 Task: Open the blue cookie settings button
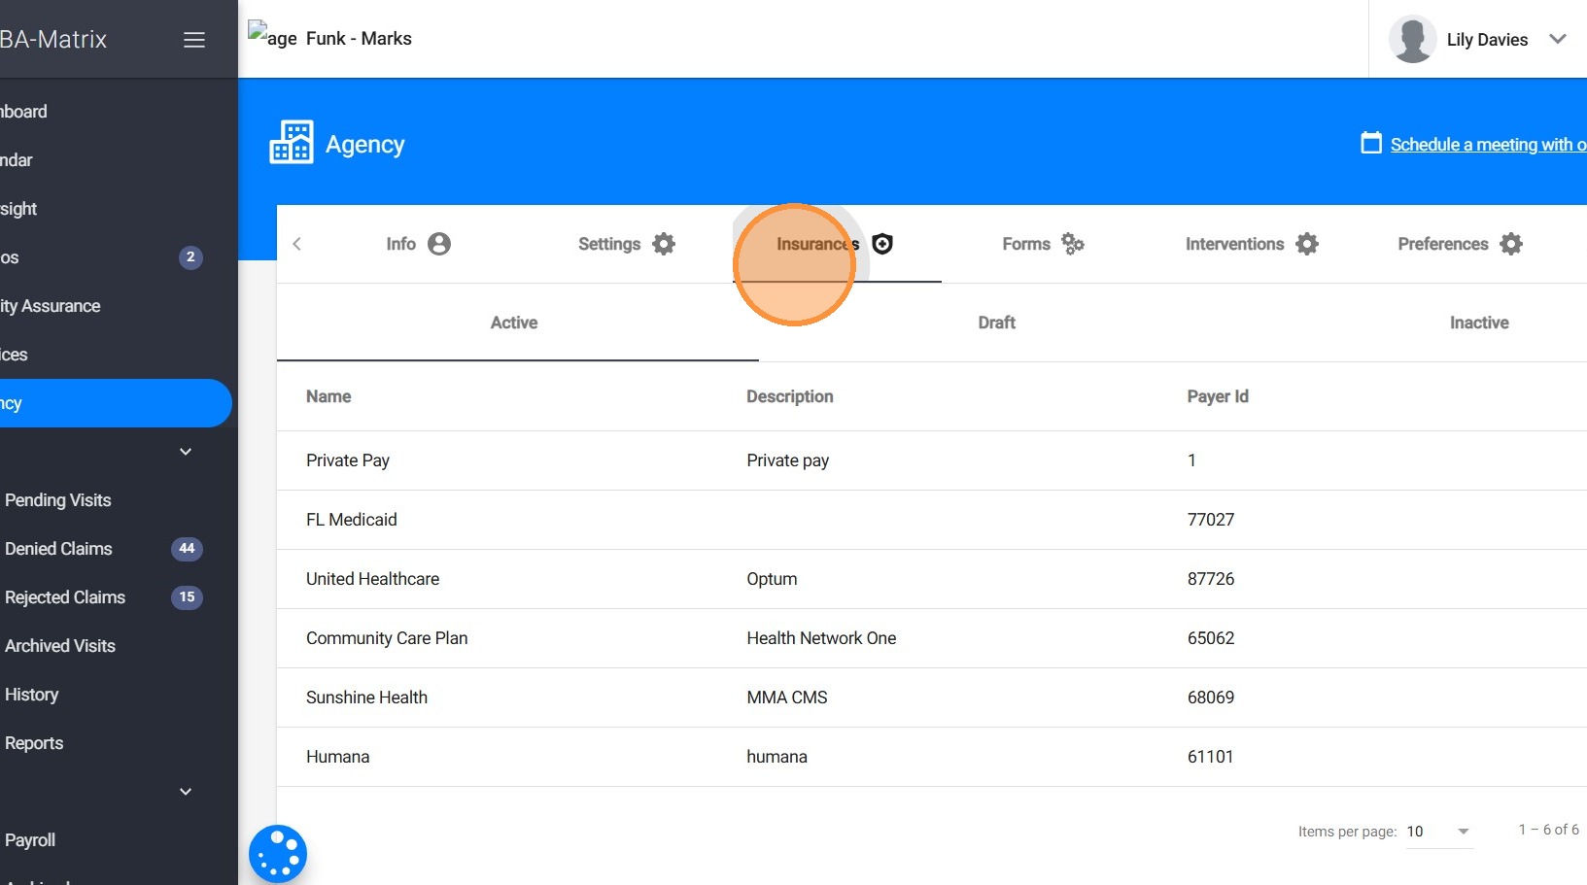(x=278, y=854)
